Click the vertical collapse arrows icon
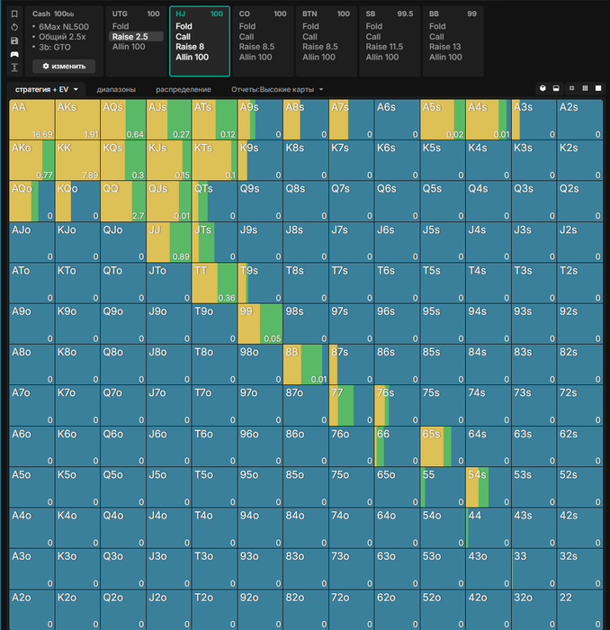Screen dimensions: 610x630 (x=14, y=67)
